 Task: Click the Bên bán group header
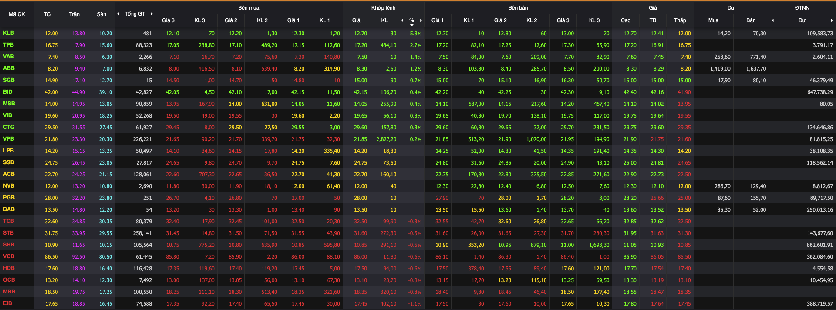coord(518,8)
